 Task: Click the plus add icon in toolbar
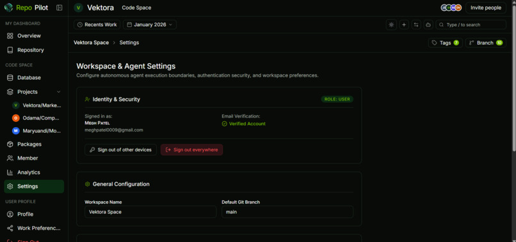point(404,25)
